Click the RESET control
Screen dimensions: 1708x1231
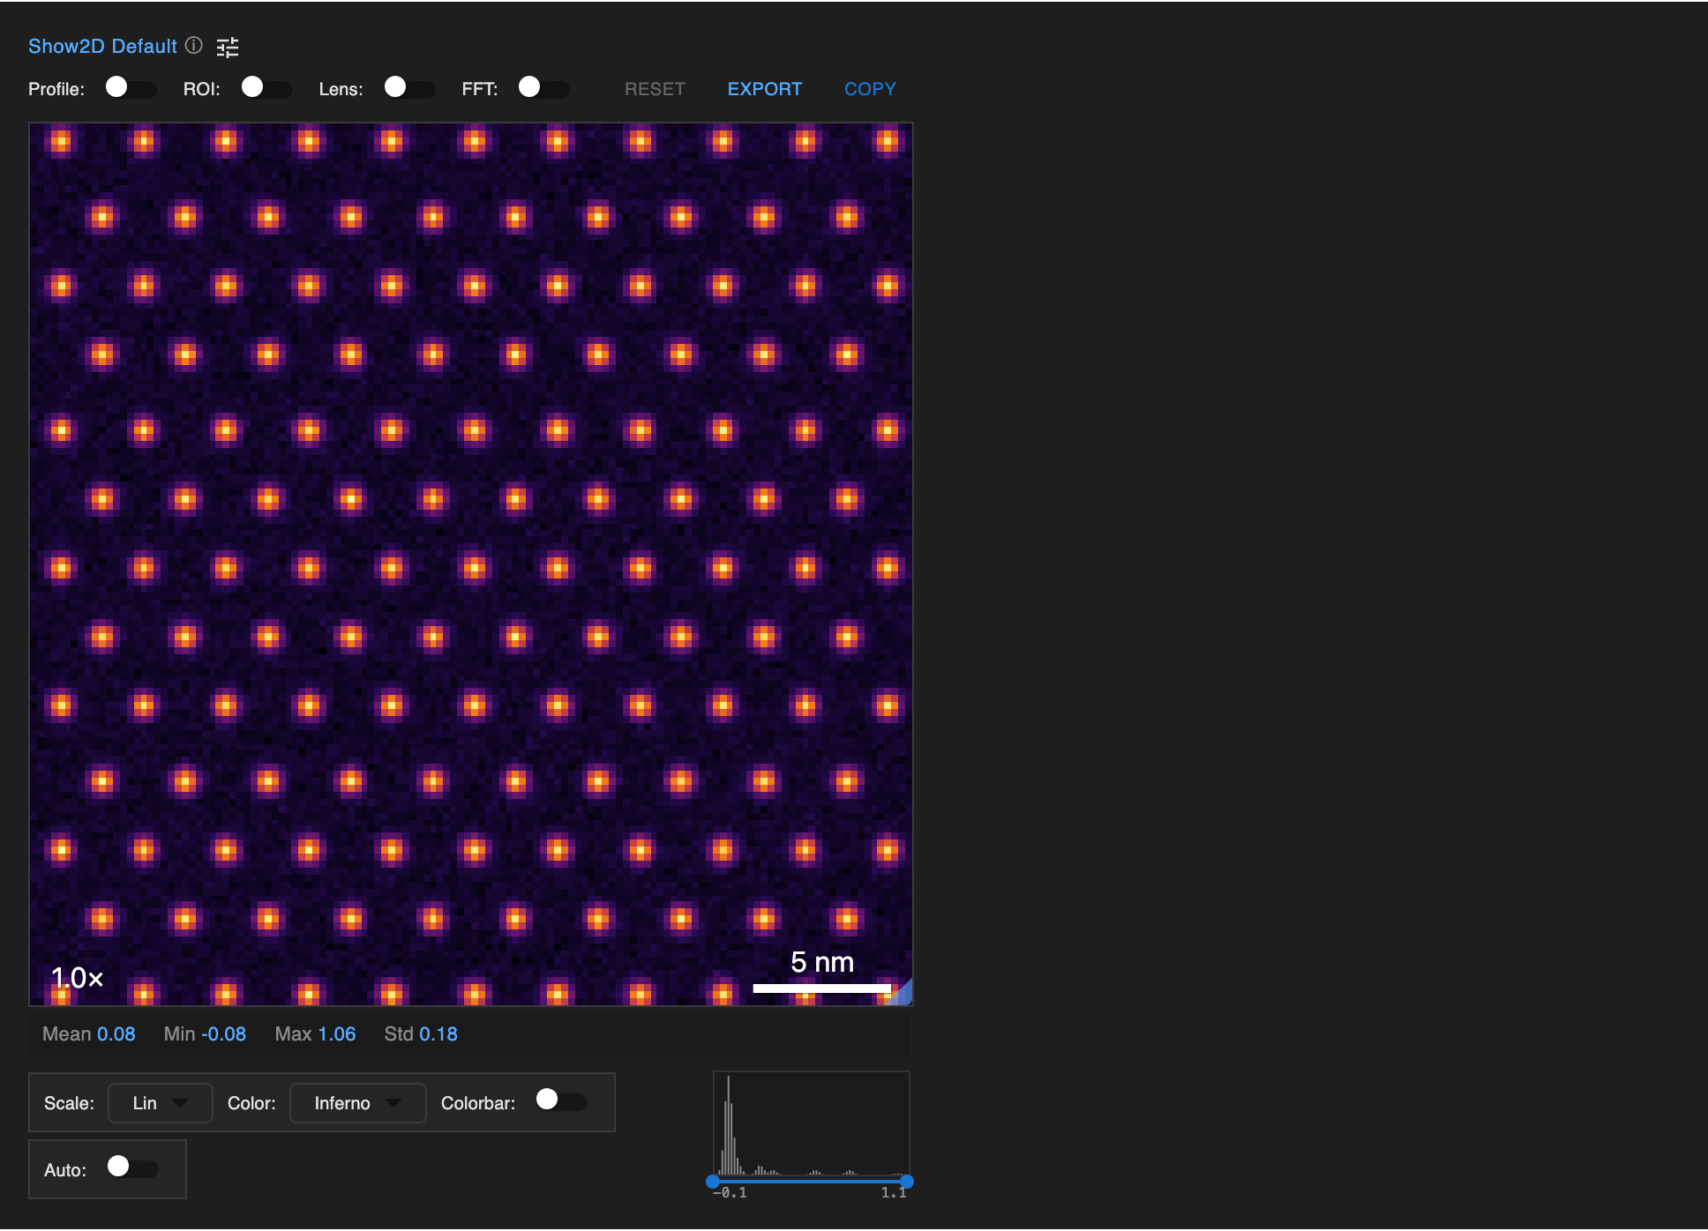(655, 89)
